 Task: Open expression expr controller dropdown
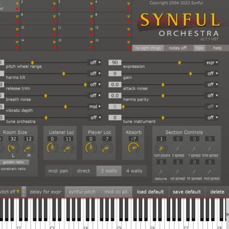[x=212, y=62]
